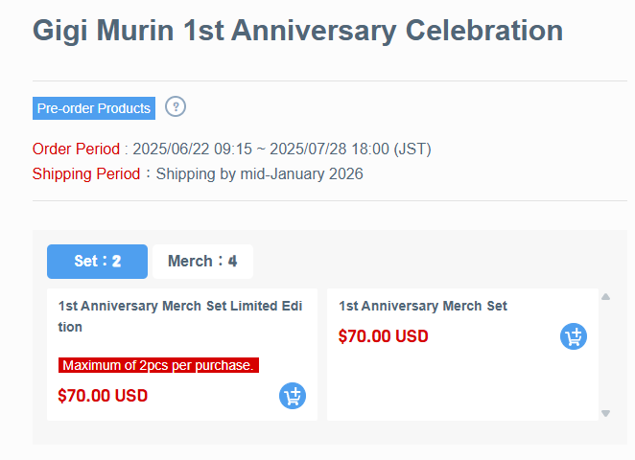Click the Order Period label

pos(76,149)
